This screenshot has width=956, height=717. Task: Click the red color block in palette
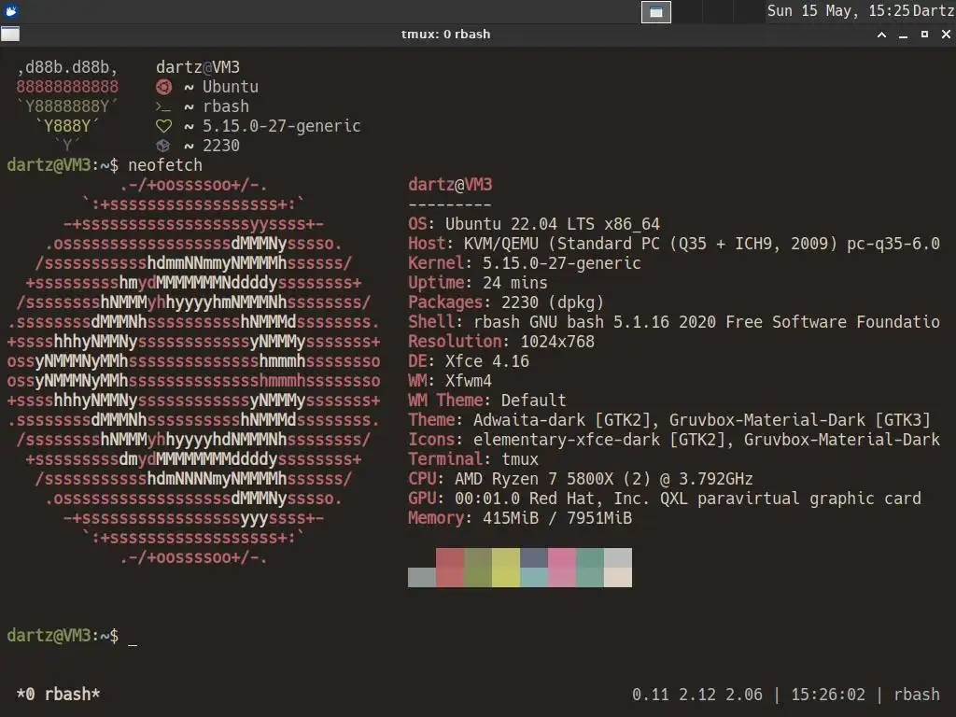point(450,568)
